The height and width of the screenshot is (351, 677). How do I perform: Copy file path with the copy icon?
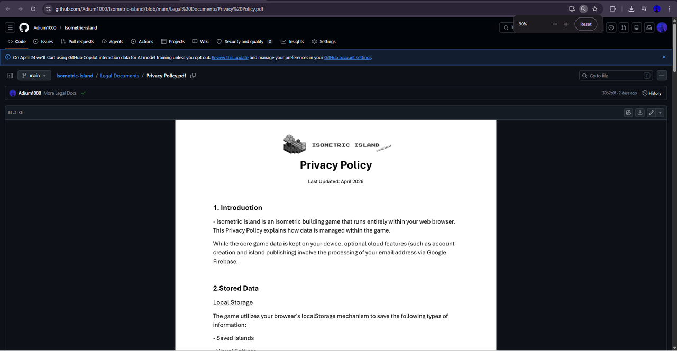[x=193, y=76]
